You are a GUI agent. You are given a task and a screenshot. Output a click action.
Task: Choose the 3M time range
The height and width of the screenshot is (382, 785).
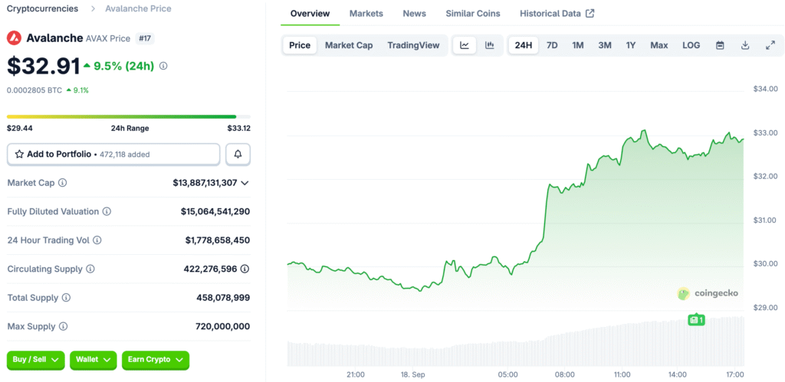click(605, 45)
